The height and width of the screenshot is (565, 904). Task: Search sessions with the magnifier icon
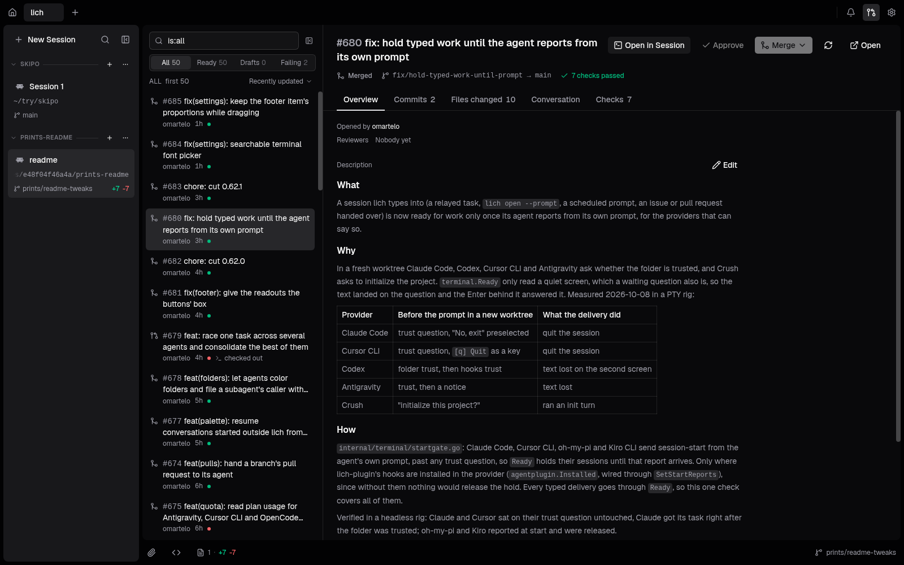pos(105,40)
